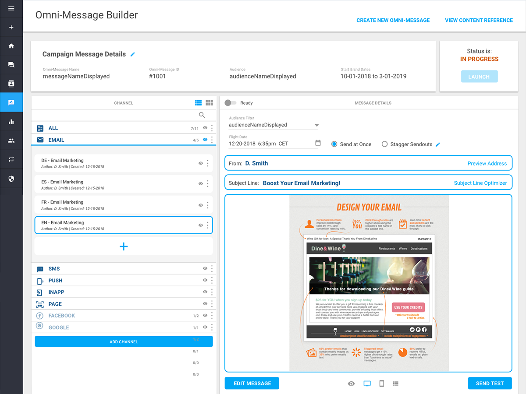
Task: Open more options for SMS channel
Action: (x=212, y=269)
